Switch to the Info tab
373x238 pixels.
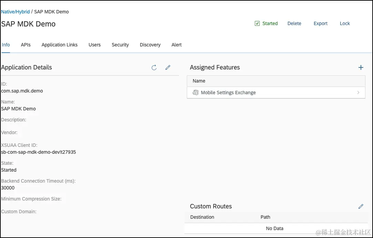(x=6, y=45)
